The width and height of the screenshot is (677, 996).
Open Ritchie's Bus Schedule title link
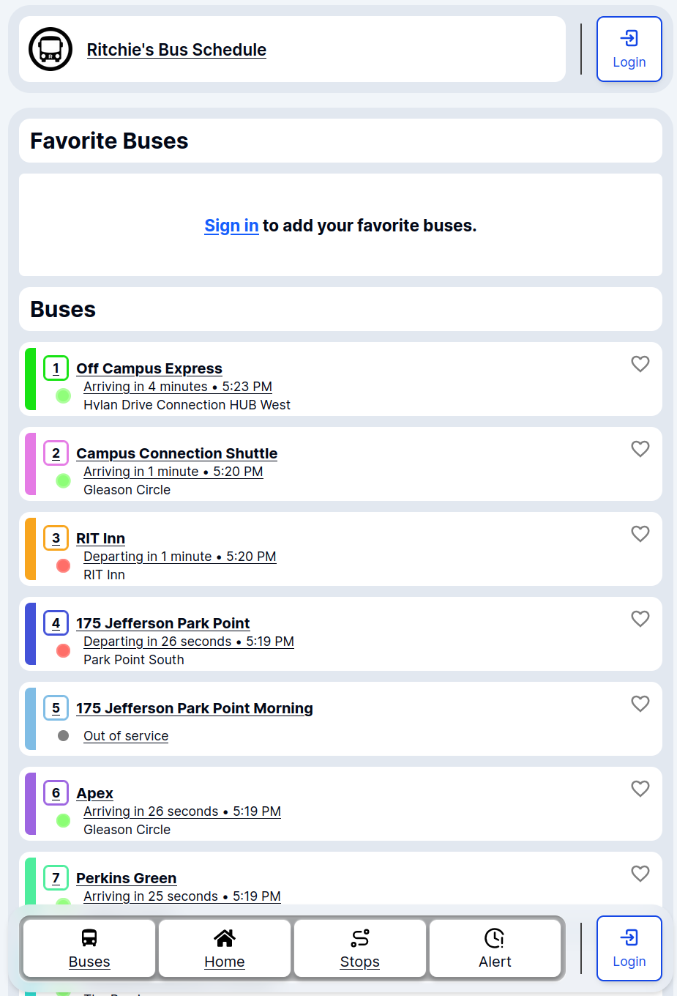point(176,50)
